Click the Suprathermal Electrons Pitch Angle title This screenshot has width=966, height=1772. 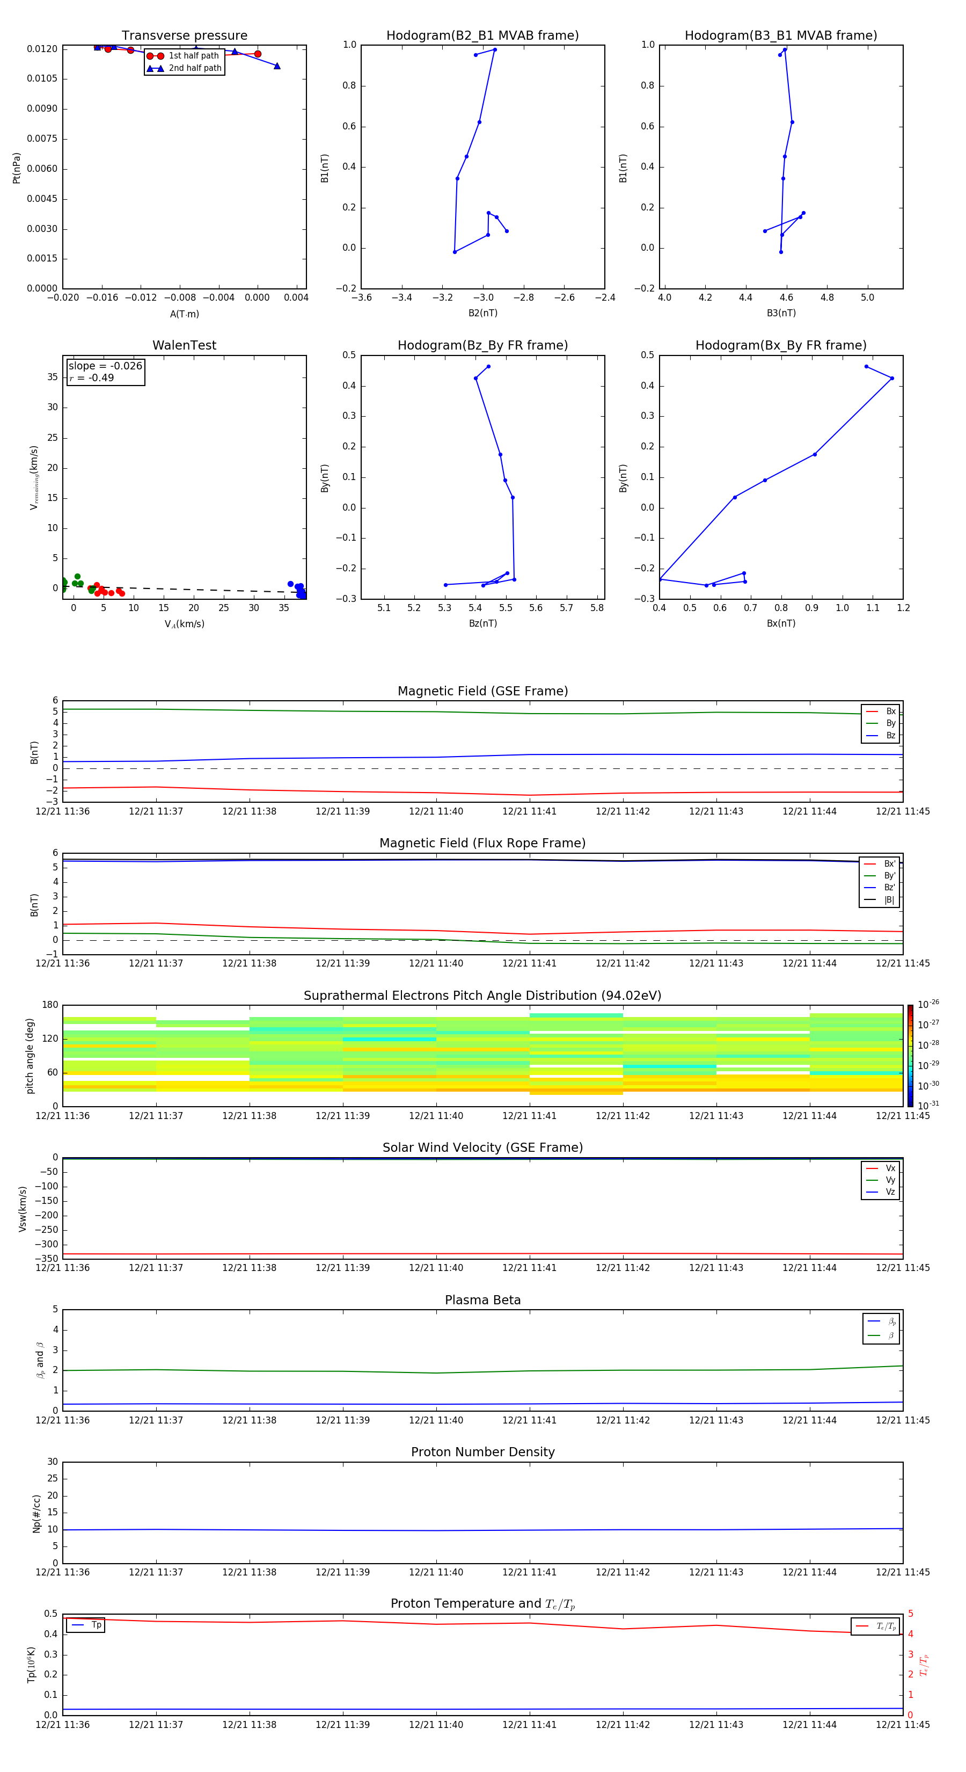(x=482, y=996)
